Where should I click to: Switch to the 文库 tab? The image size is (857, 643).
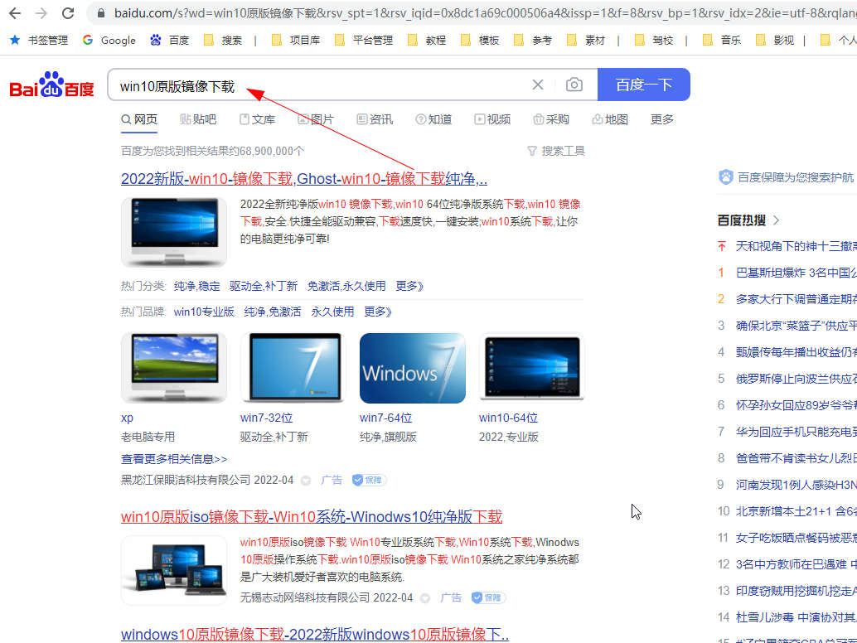point(257,119)
